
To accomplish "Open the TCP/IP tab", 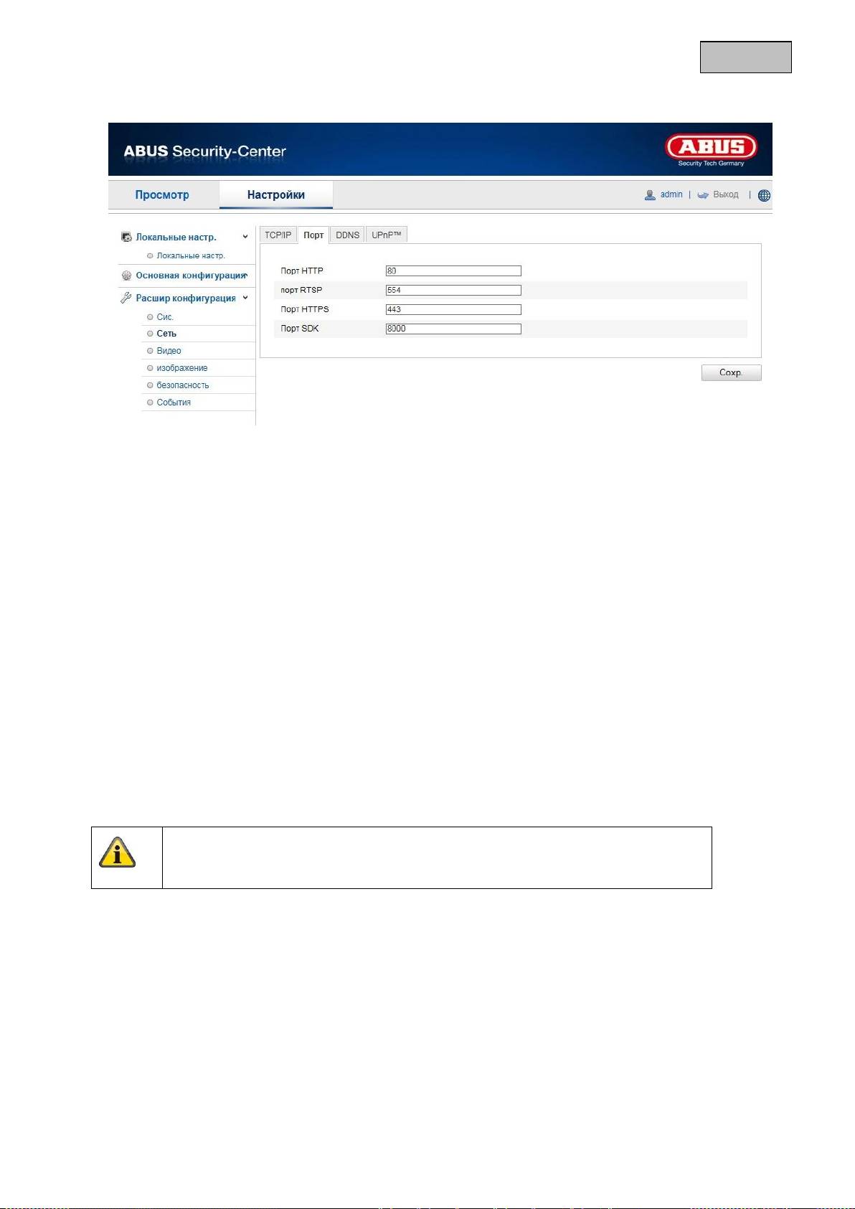I will [278, 235].
